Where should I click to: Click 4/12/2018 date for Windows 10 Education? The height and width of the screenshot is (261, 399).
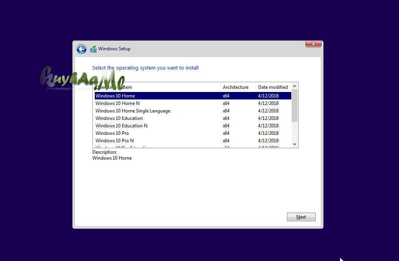268,118
